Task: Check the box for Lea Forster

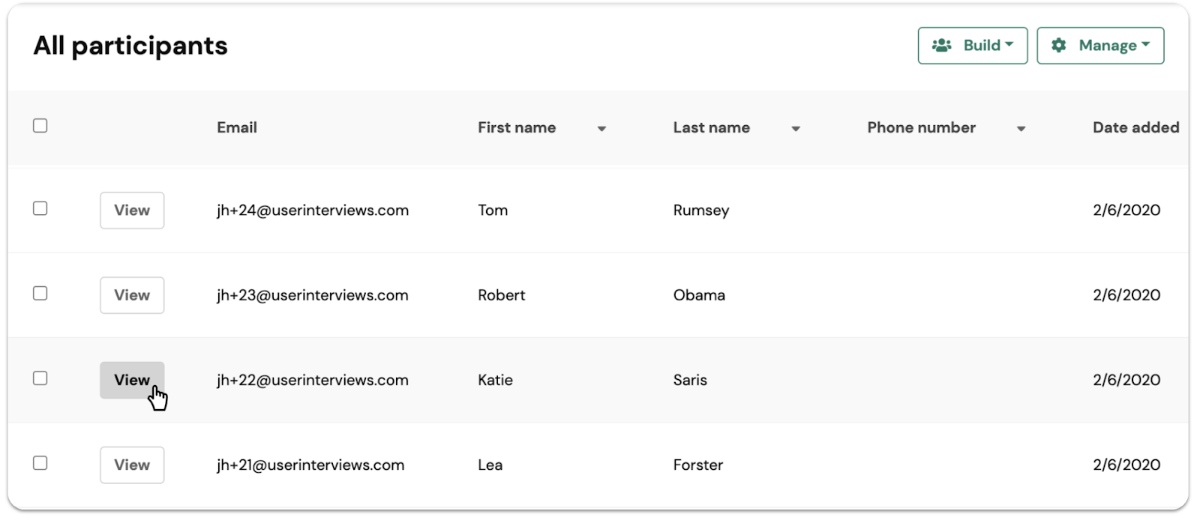Action: [40, 463]
